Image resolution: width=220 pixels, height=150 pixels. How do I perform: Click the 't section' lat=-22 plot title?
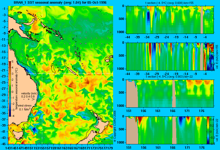pyautogui.click(x=169, y=77)
